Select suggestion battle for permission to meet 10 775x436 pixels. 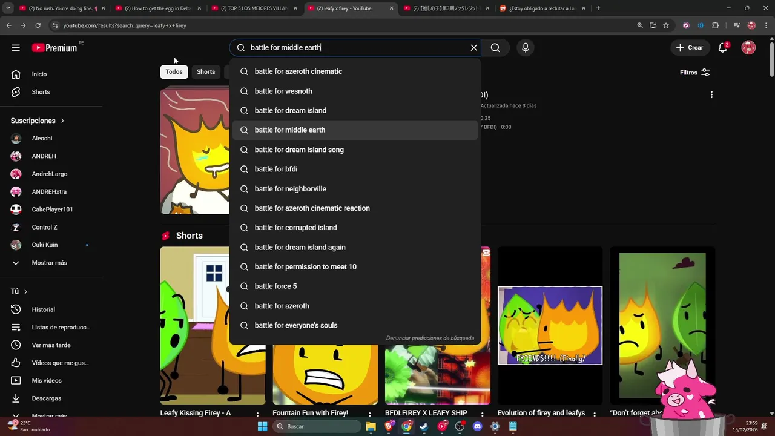(x=355, y=266)
